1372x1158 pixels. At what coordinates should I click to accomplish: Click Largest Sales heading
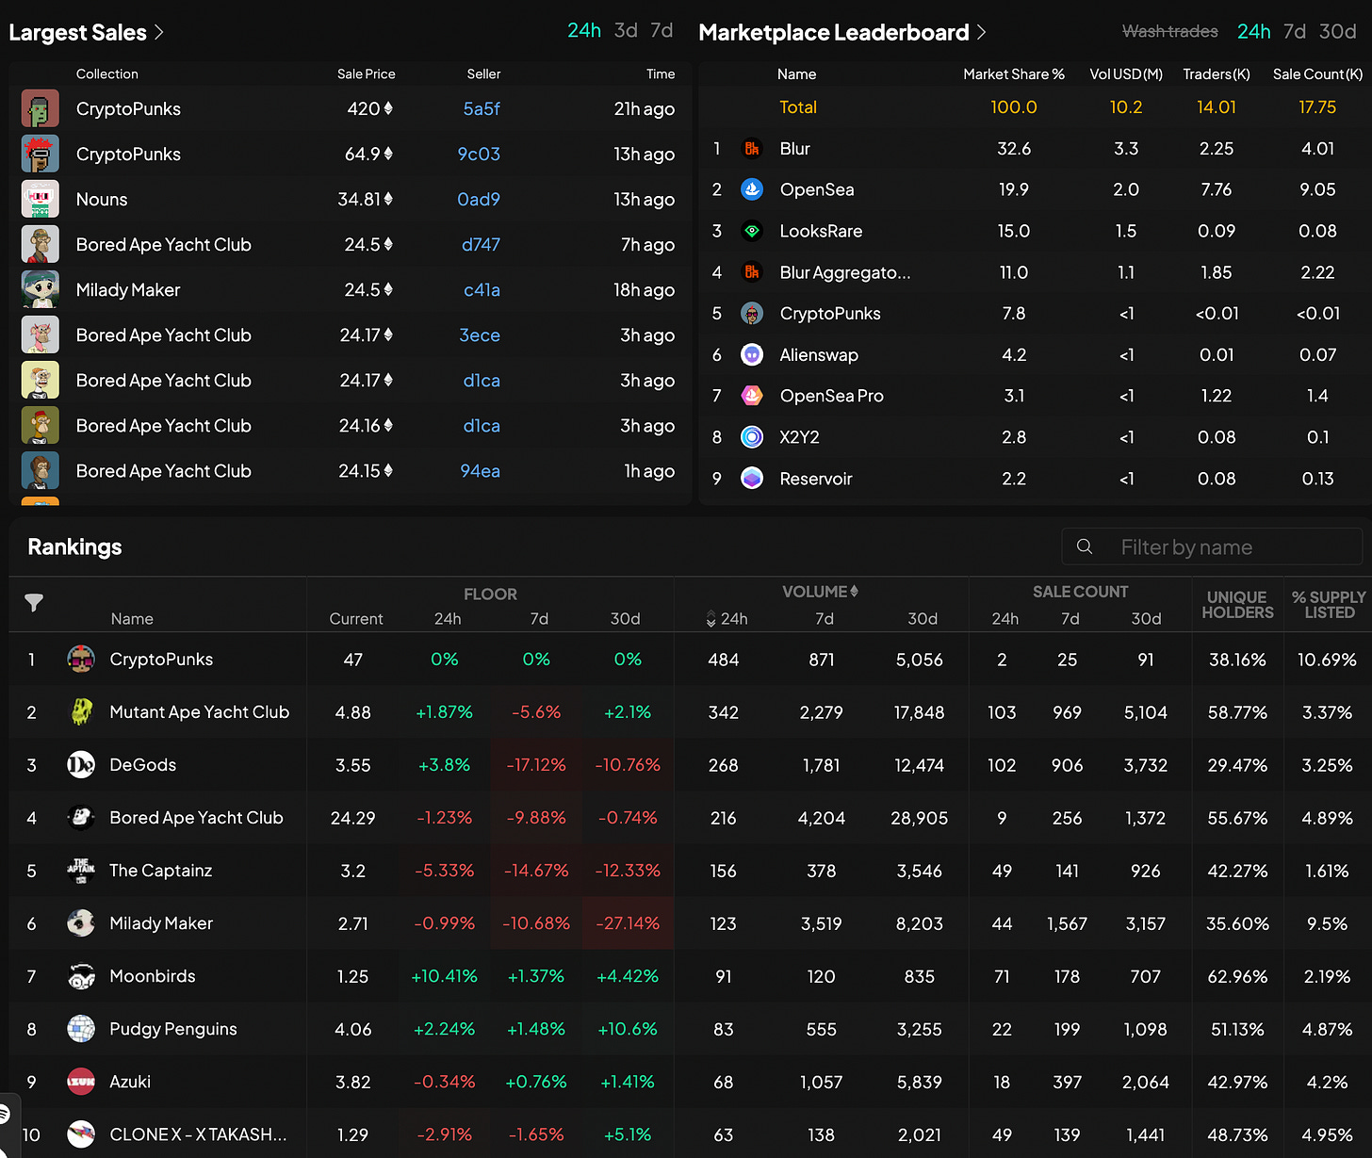(77, 32)
